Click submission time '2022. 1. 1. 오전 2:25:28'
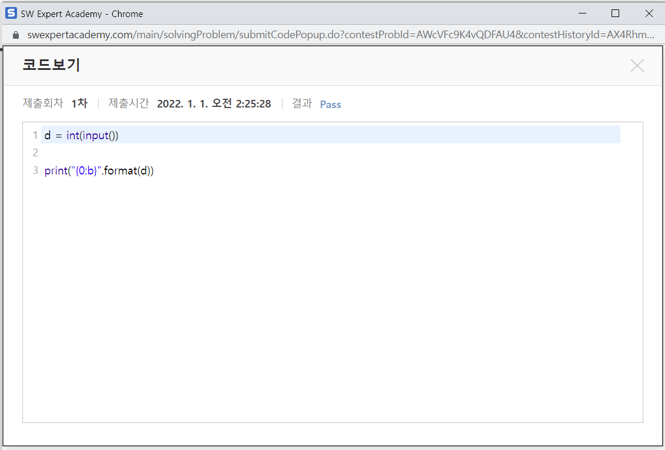This screenshot has height=450, width=665. coord(214,104)
